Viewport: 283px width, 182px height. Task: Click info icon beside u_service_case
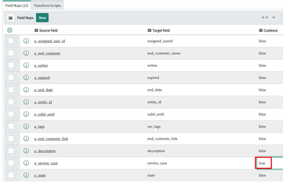coord(26,163)
